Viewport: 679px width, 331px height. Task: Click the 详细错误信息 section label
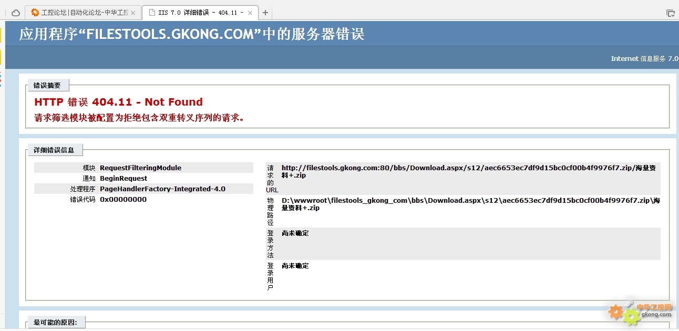[x=54, y=150]
